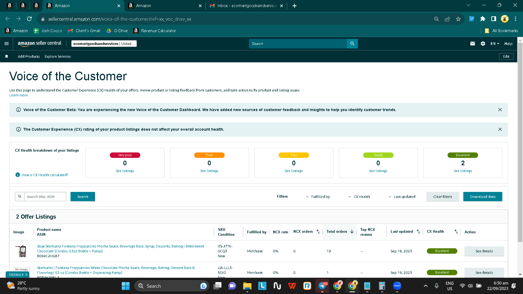Image resolution: width=523 pixels, height=294 pixels.
Task: Open the browser Extensions puzzle icon
Action: point(483,19)
